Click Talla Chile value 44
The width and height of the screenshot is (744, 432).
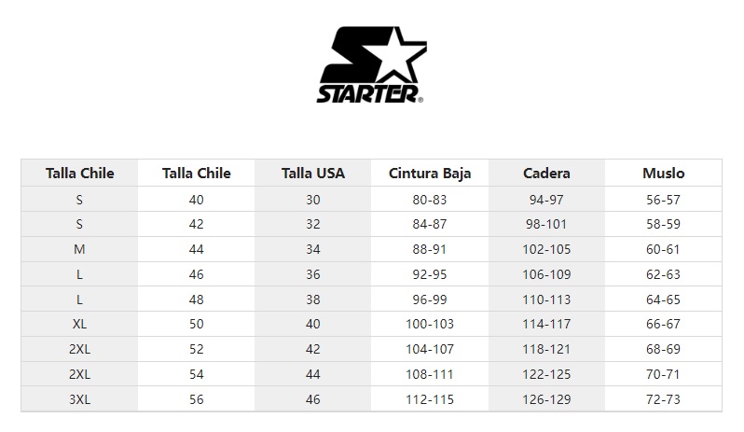(197, 249)
